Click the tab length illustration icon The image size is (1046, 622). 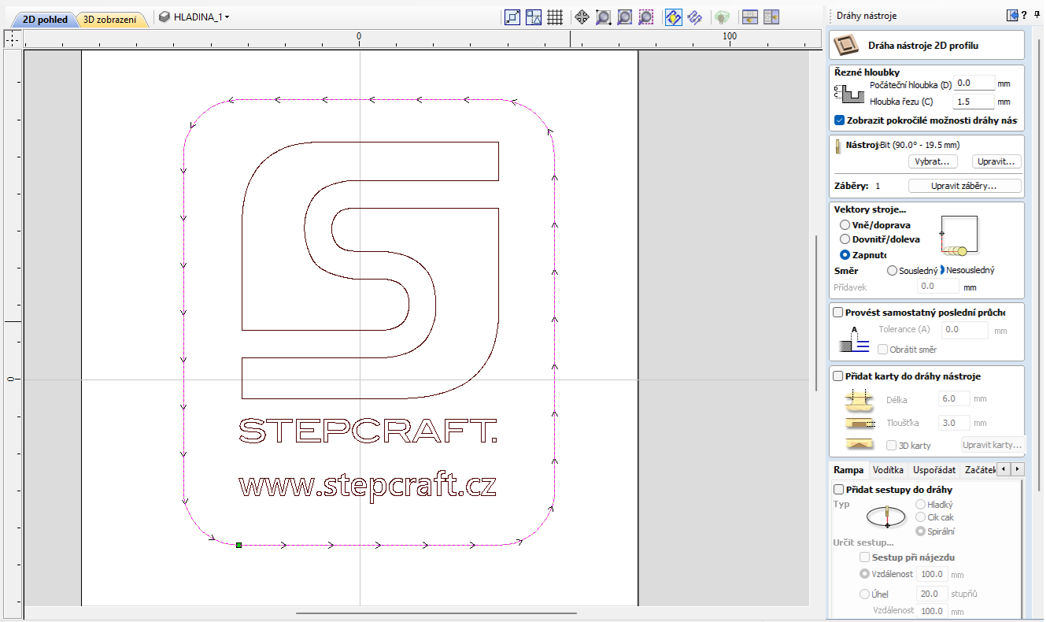[858, 401]
